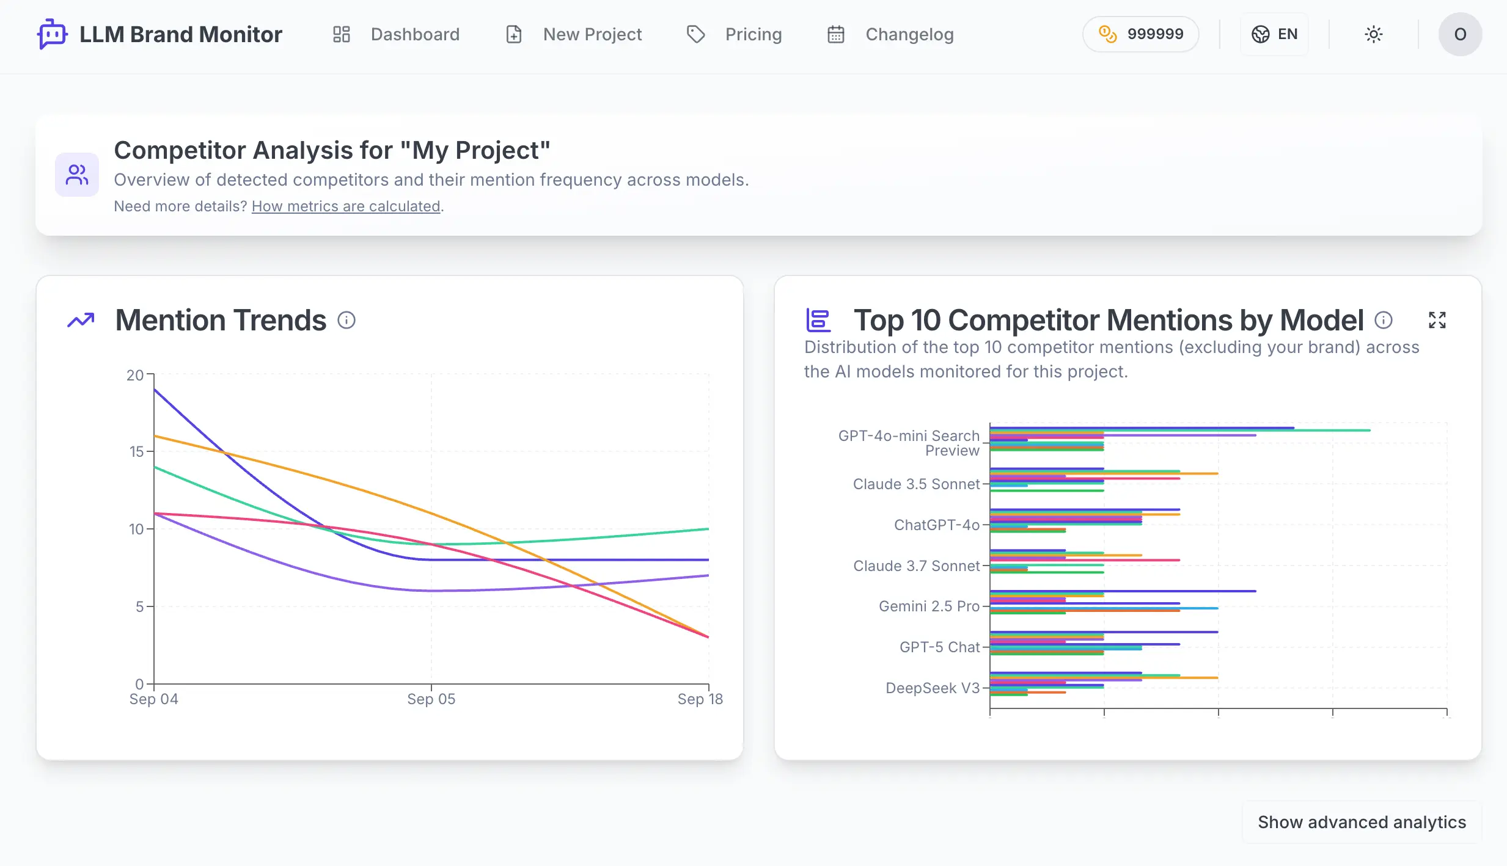Viewport: 1507px width, 866px height.
Task: Open the How metrics are calculated link
Action: click(x=346, y=206)
